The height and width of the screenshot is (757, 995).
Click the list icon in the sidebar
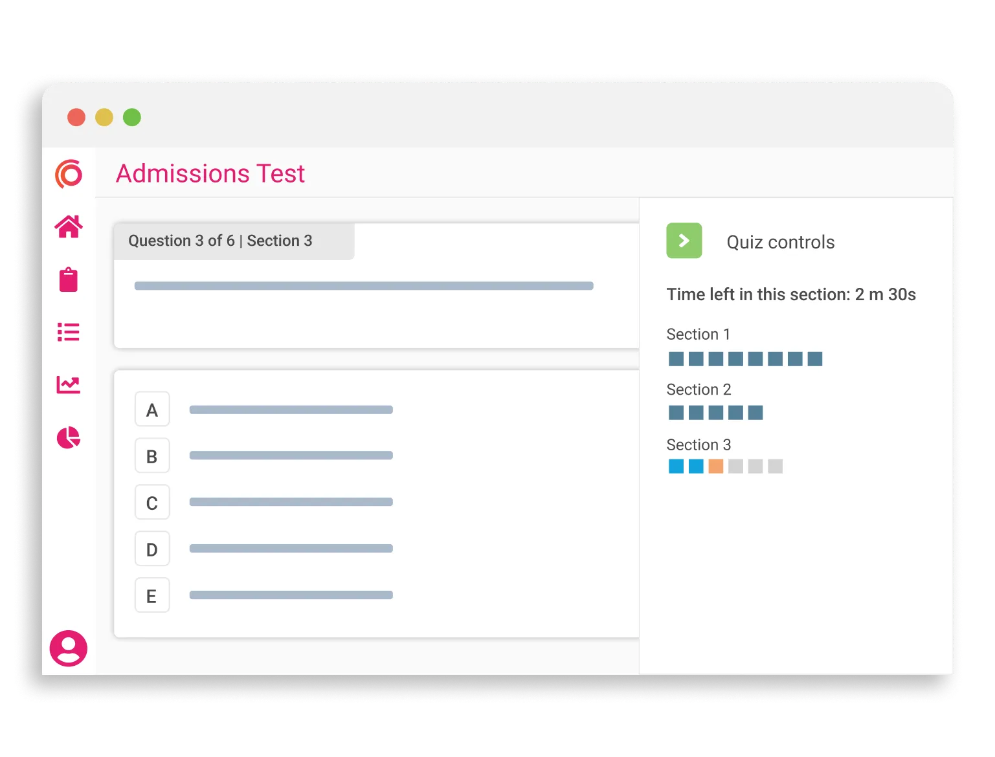coord(69,332)
